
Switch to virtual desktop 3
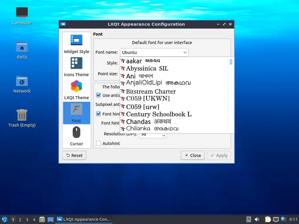pyautogui.click(x=27, y=220)
